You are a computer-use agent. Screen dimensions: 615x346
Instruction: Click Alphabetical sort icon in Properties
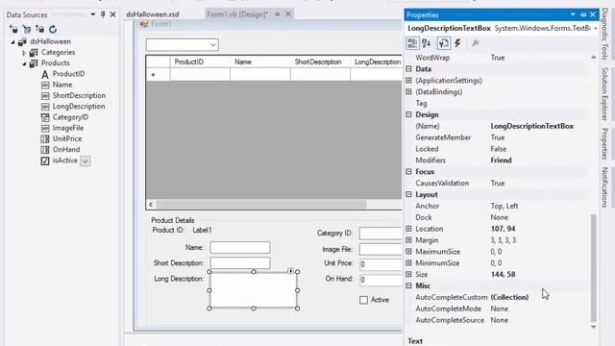pyautogui.click(x=427, y=43)
